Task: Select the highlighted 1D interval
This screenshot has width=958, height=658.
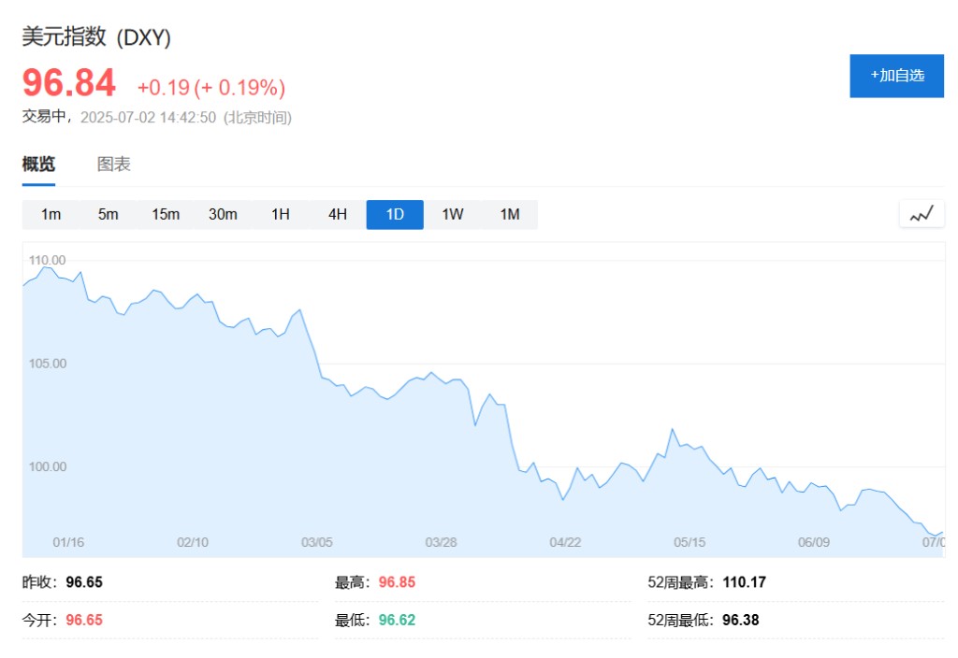Action: 395,214
